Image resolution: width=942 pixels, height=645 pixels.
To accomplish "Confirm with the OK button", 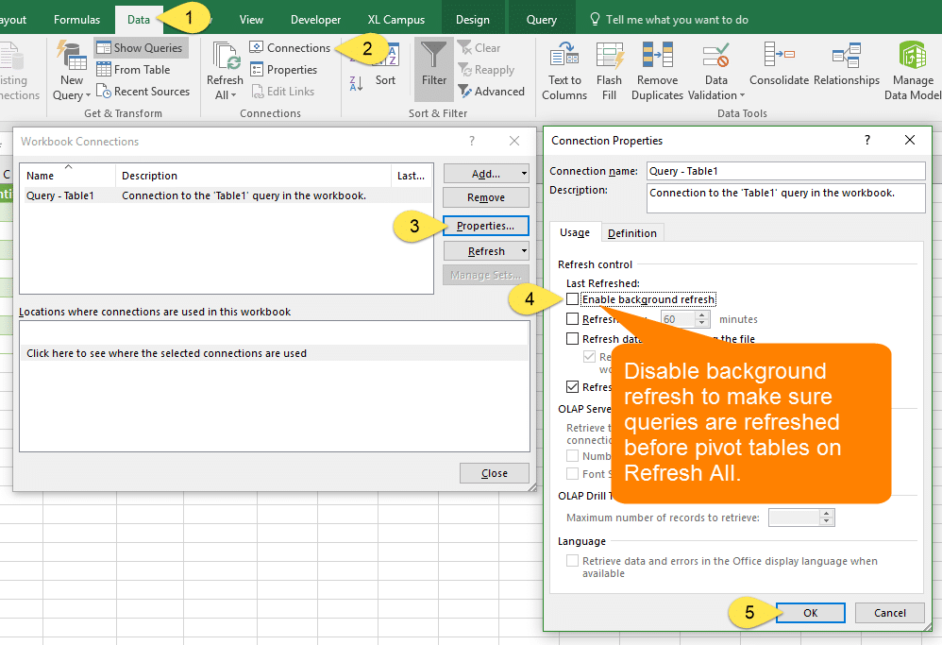I will tap(810, 613).
